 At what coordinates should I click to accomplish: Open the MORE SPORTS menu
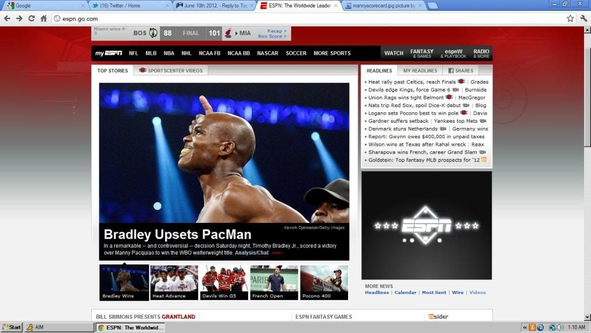coord(332,53)
